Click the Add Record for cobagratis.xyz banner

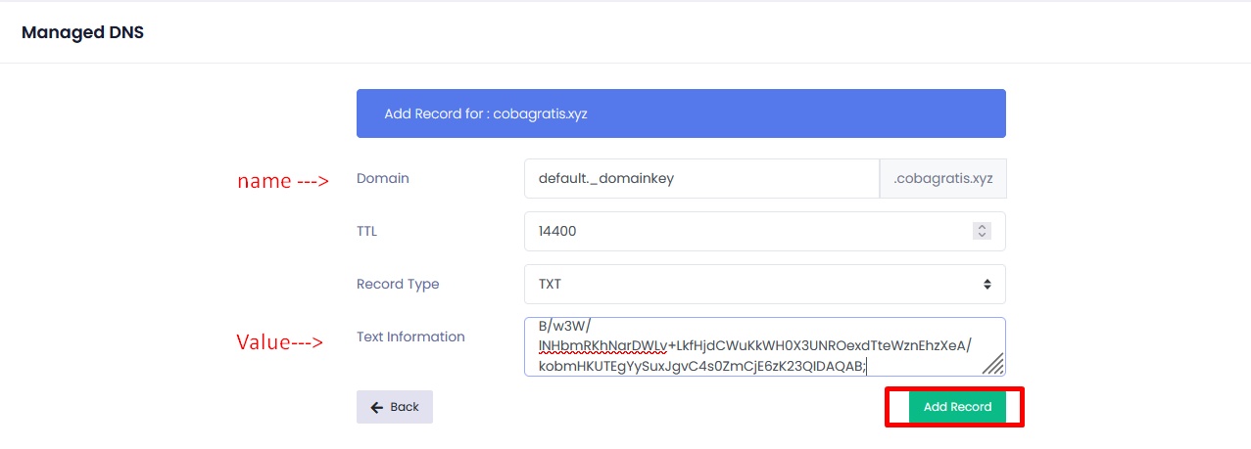tap(681, 113)
